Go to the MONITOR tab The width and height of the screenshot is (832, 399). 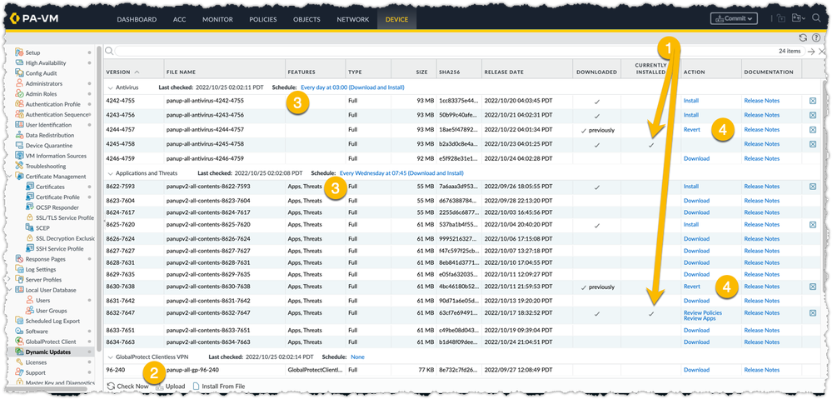[x=217, y=18]
